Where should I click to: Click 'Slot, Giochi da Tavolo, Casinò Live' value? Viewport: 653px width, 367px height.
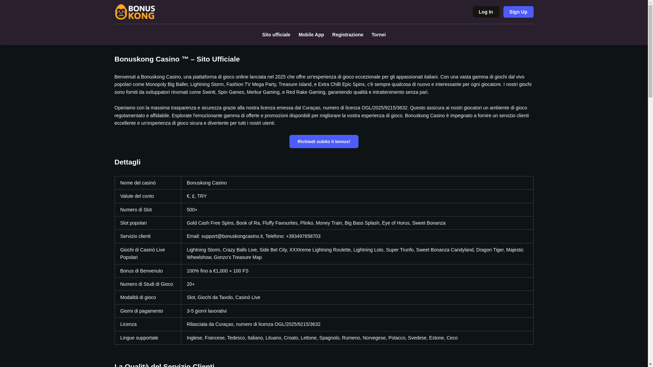[x=357, y=297]
